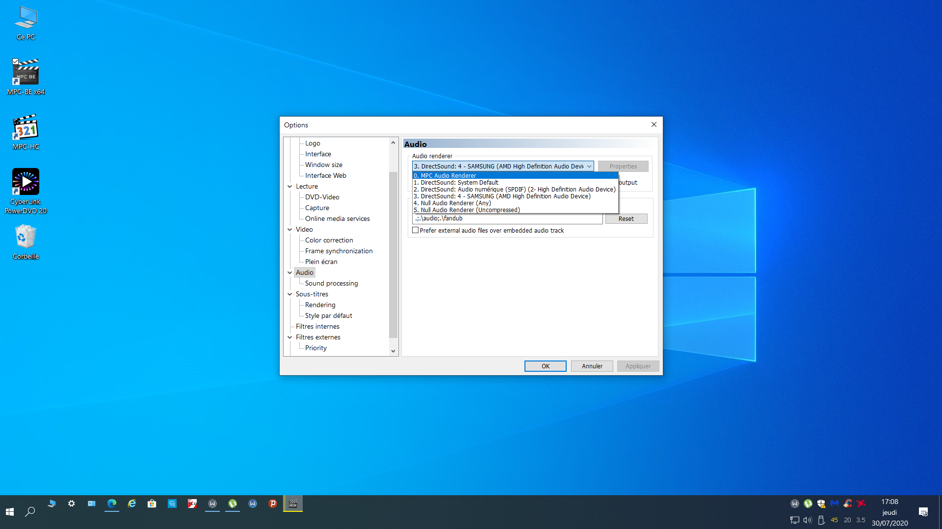This screenshot has width=942, height=529.
Task: Close the Options dialog
Action: point(654,125)
